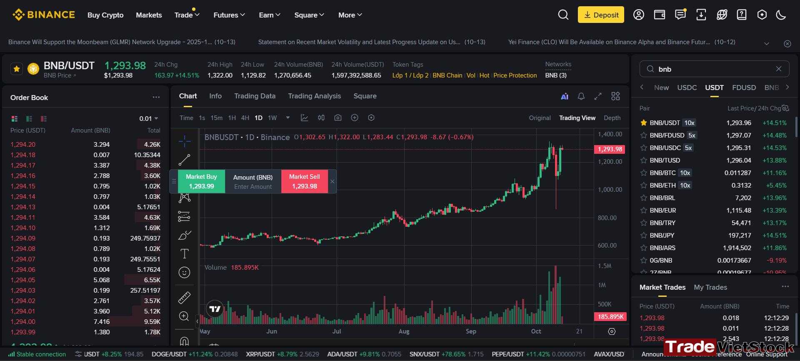Viewport: 800px width, 361px height.
Task: Select the Fibonacci retracement lines tool
Action: (184, 216)
